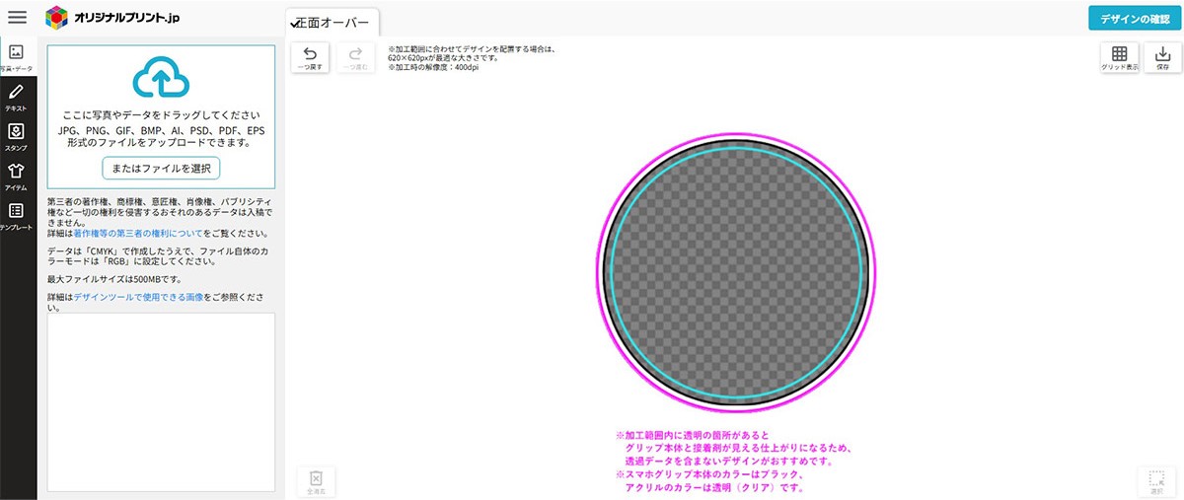
Task: Open the スタンプ stamp panel
Action: [16, 137]
